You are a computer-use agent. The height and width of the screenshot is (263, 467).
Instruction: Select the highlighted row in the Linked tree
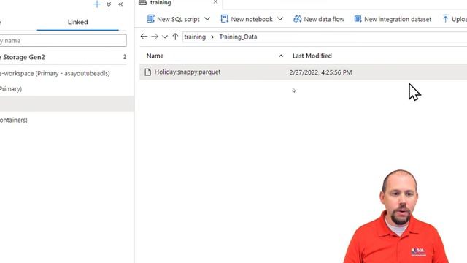[67, 104]
